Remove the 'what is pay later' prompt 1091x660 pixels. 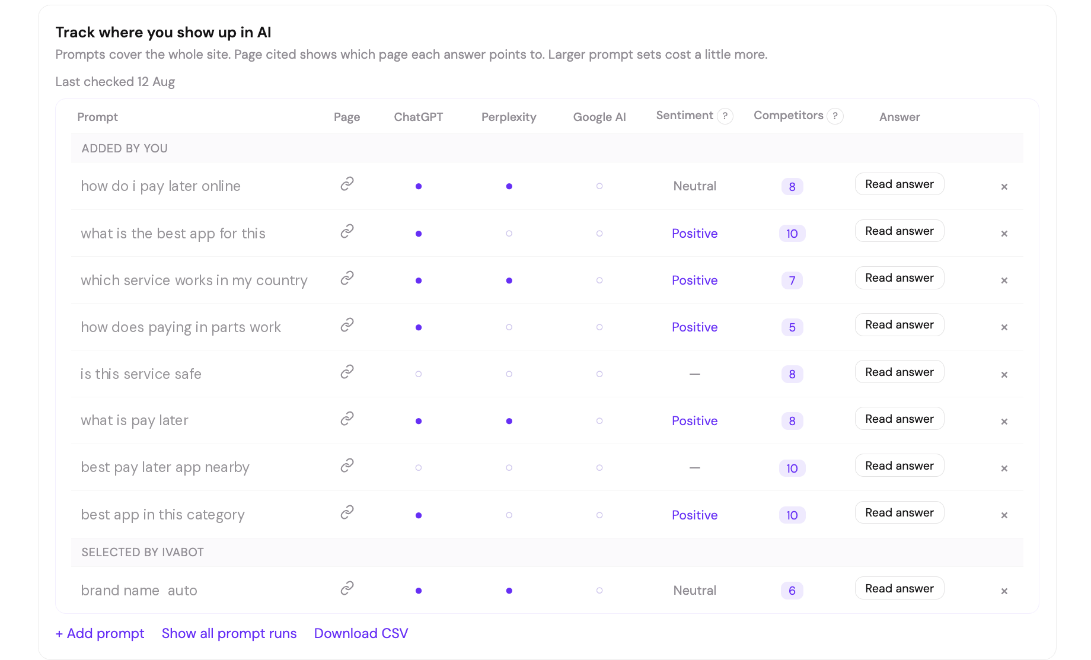(x=1004, y=422)
